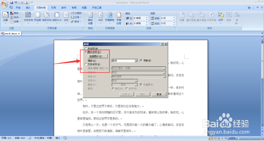
Task: Open theme 字体 fonts list
Action: (x=15, y=17)
